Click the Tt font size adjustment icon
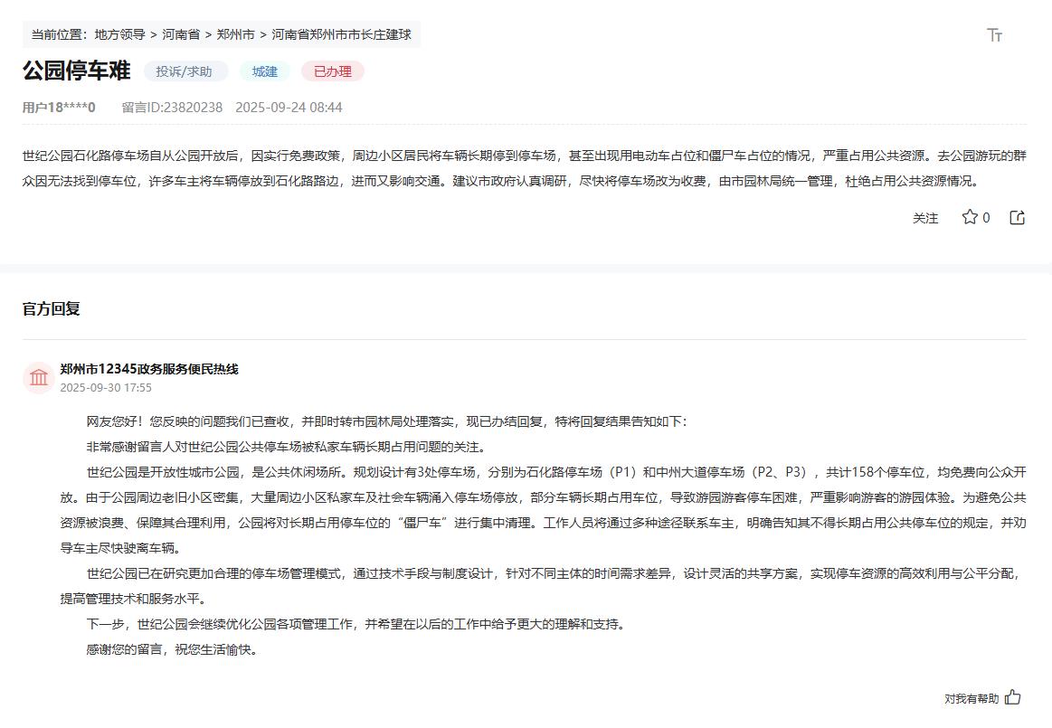Viewport: 1052px width, 728px height. 995,34
